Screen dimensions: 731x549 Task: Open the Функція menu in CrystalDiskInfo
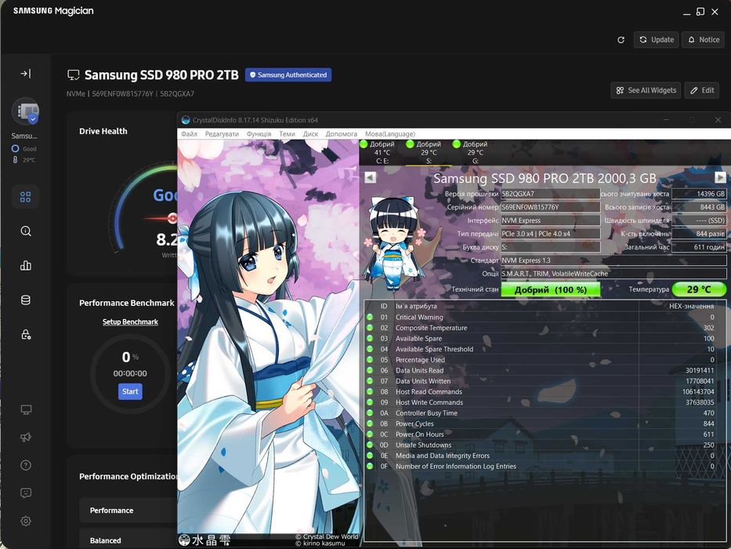coord(259,134)
